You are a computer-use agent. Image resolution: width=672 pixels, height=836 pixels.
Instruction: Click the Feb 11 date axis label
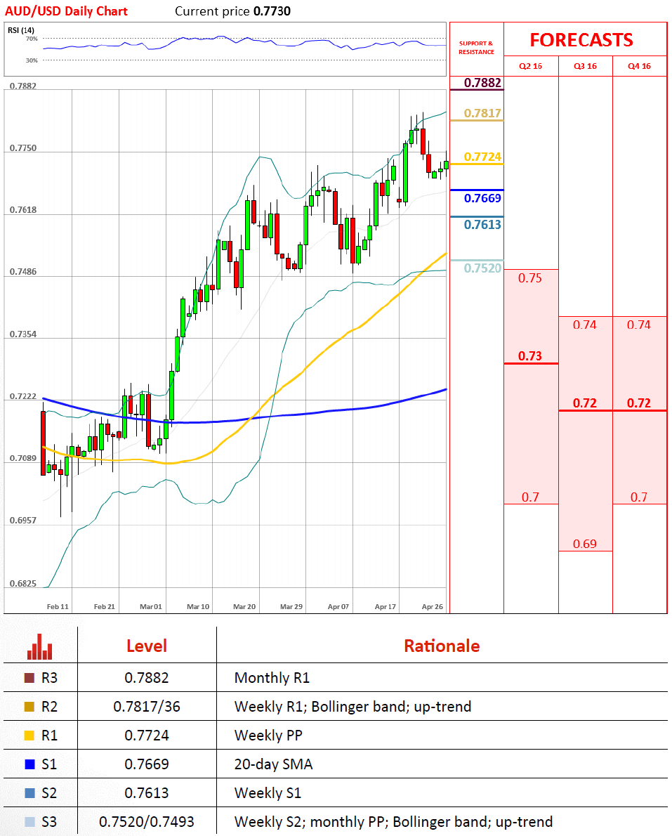point(58,607)
